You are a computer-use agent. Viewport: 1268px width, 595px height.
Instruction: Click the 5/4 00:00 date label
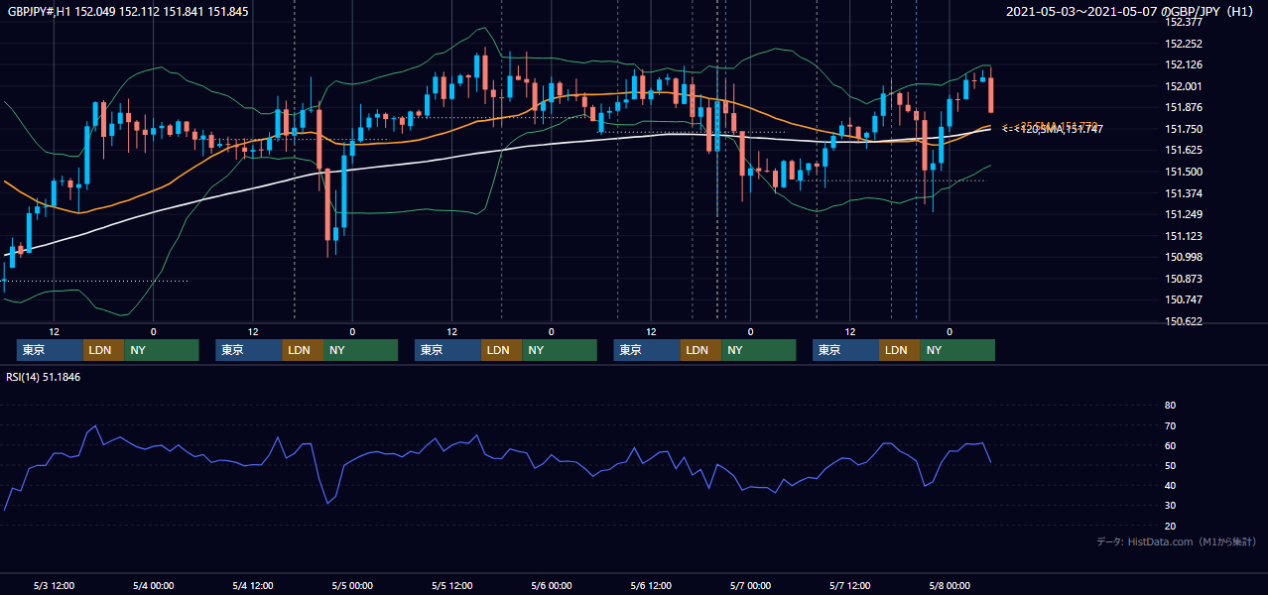[x=153, y=585]
